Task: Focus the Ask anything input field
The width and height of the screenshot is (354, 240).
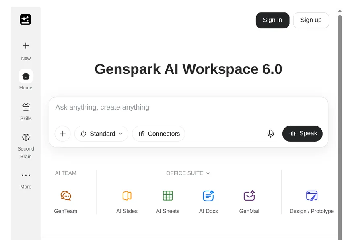Action: click(x=188, y=108)
